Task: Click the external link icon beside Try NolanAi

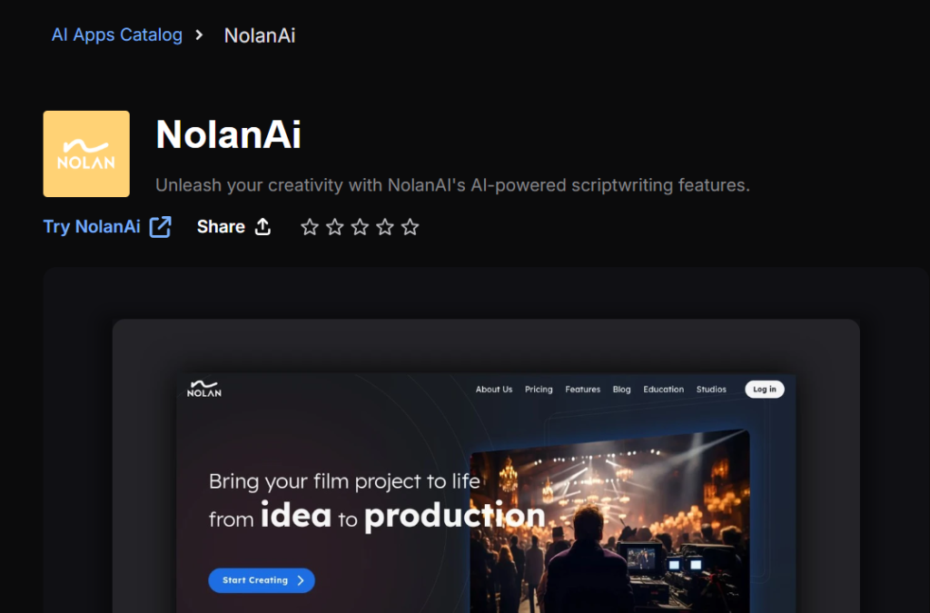Action: [x=160, y=227]
